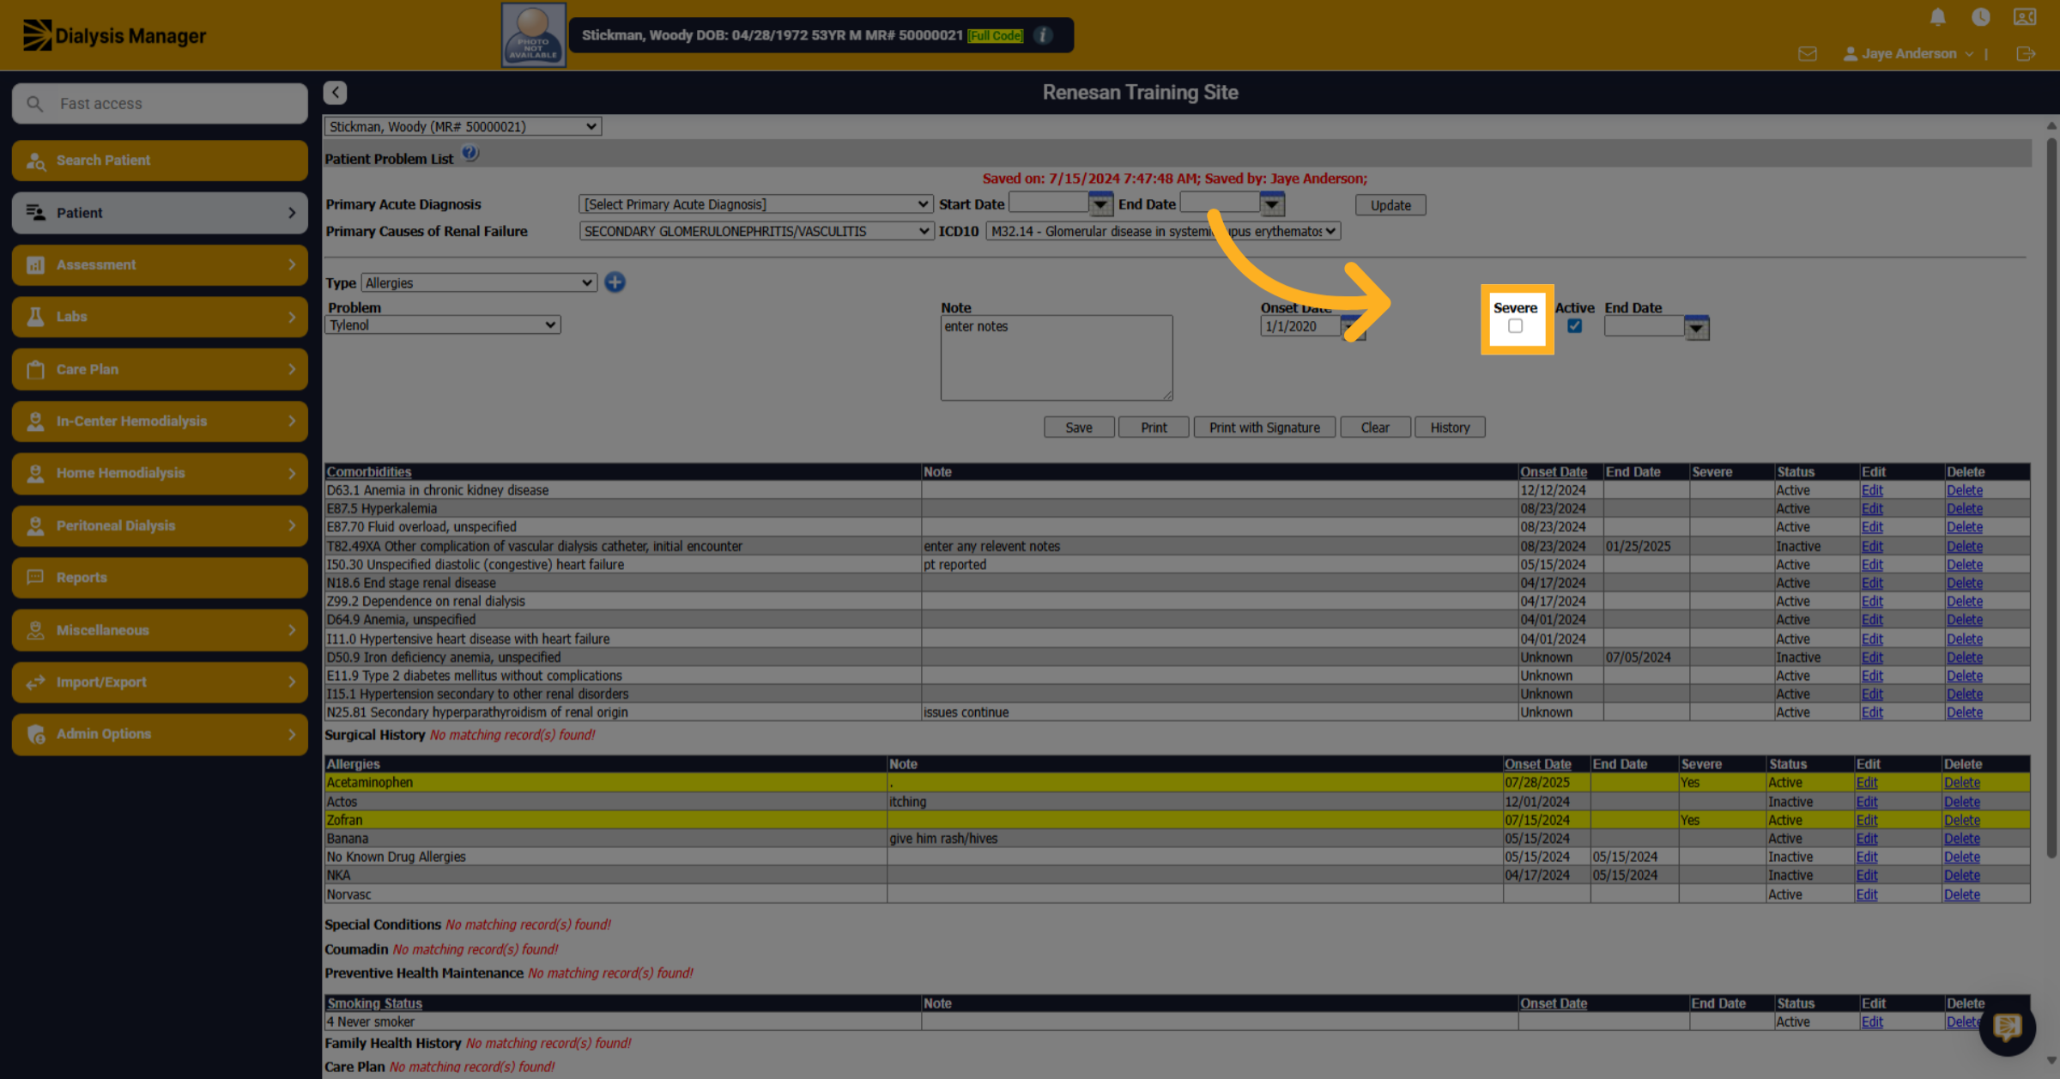Open the chat support bubble icon

(x=2007, y=1027)
